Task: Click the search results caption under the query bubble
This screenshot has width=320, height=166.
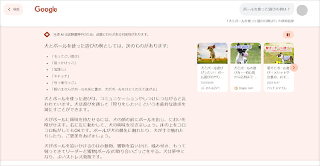Action: pos(261,21)
